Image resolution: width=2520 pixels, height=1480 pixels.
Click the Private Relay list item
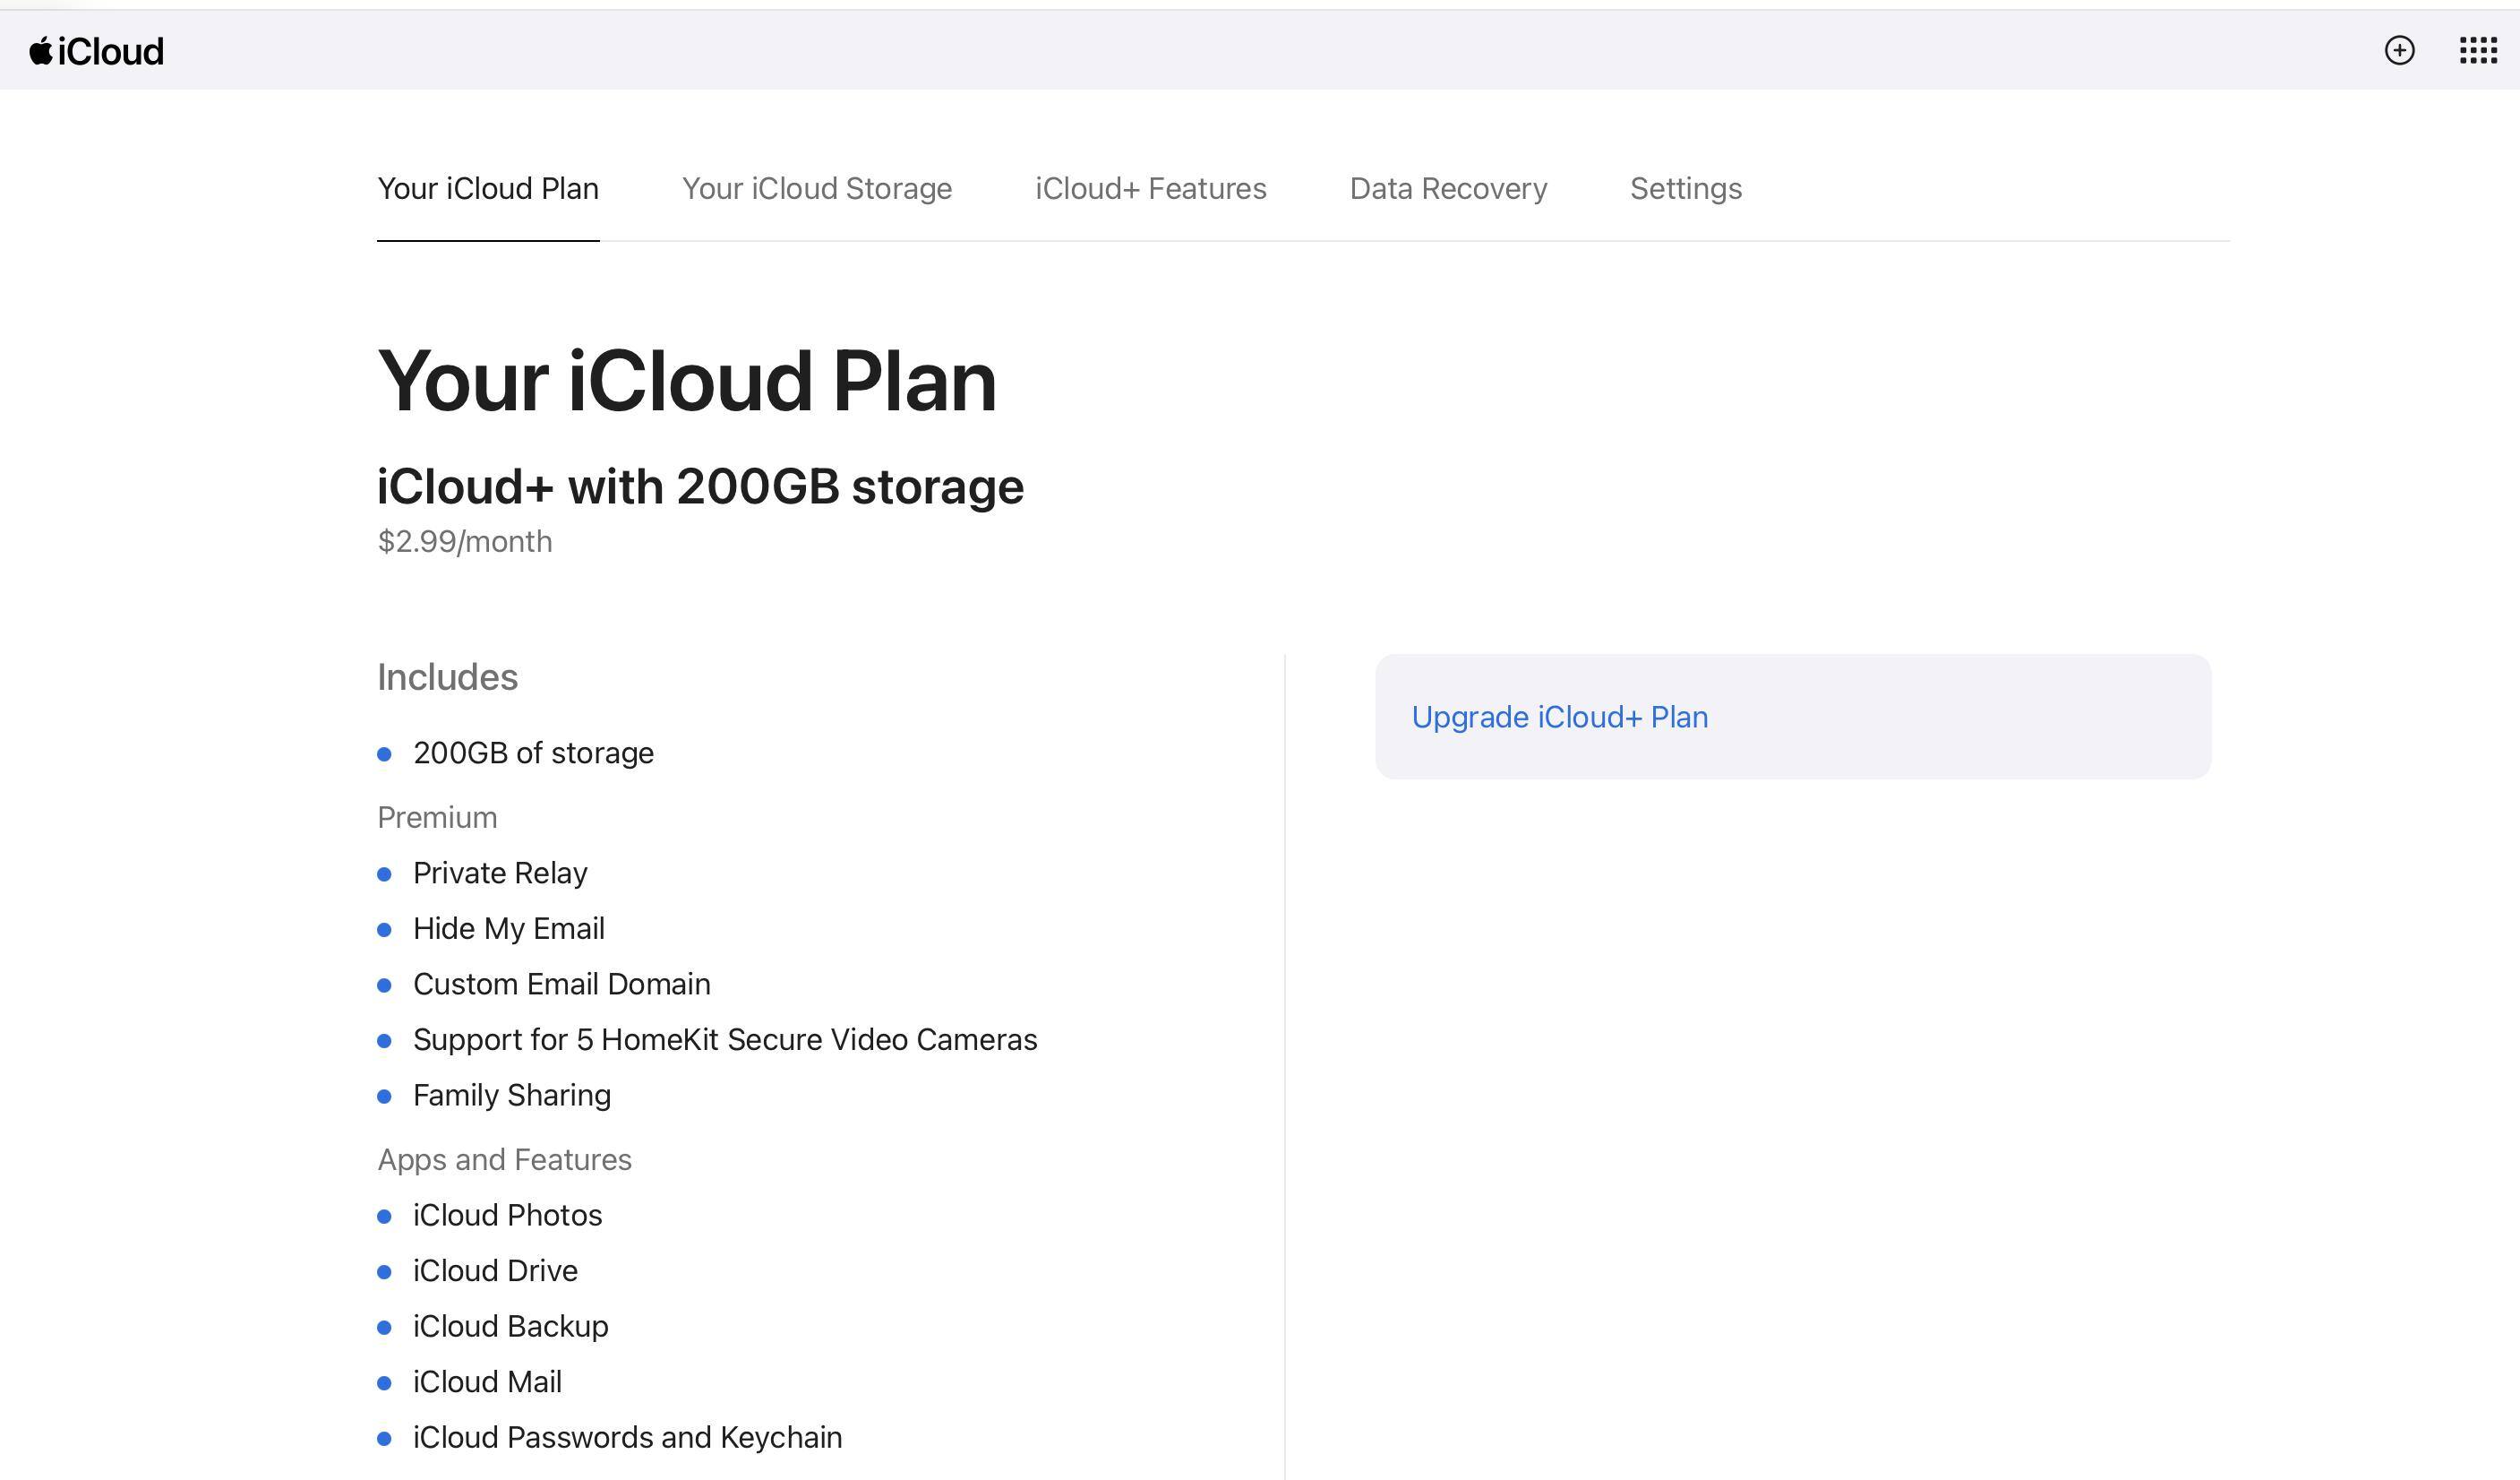(x=500, y=873)
